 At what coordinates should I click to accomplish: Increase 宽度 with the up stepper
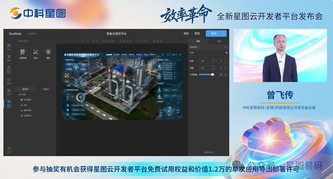tap(214, 60)
